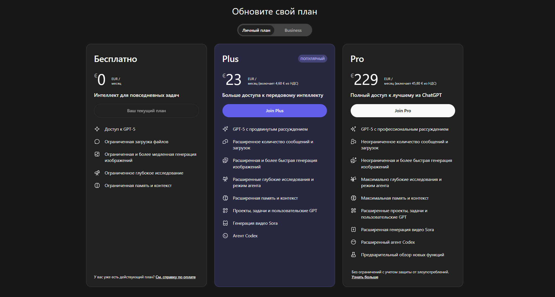The height and width of the screenshot is (297, 555).
Task: Click the Plus plan title
Action: 230,59
